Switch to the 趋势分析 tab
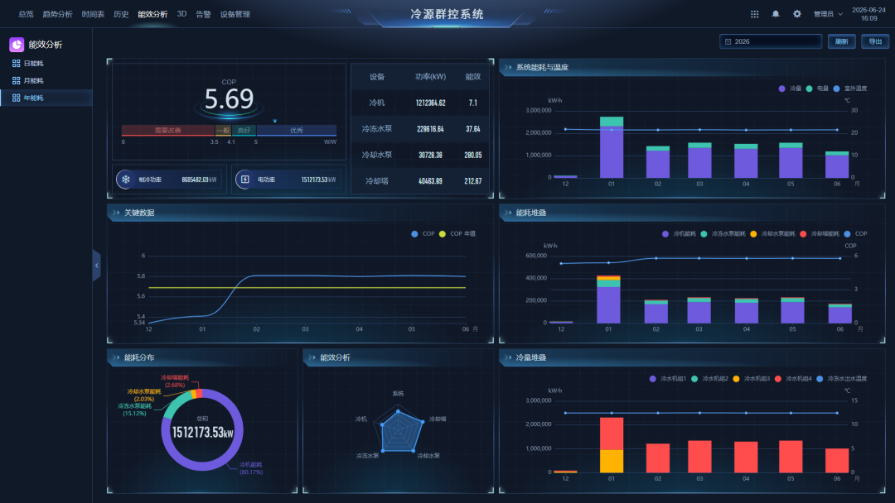The width and height of the screenshot is (895, 503). click(x=57, y=14)
